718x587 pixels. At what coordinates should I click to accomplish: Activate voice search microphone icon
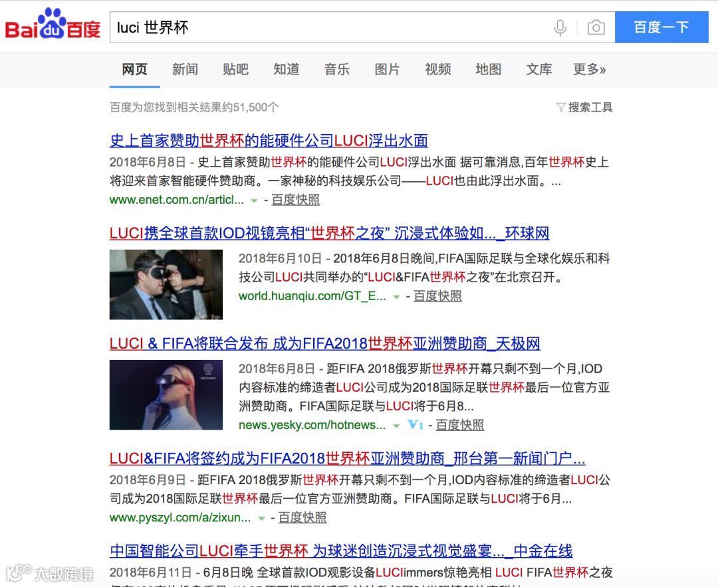click(560, 27)
